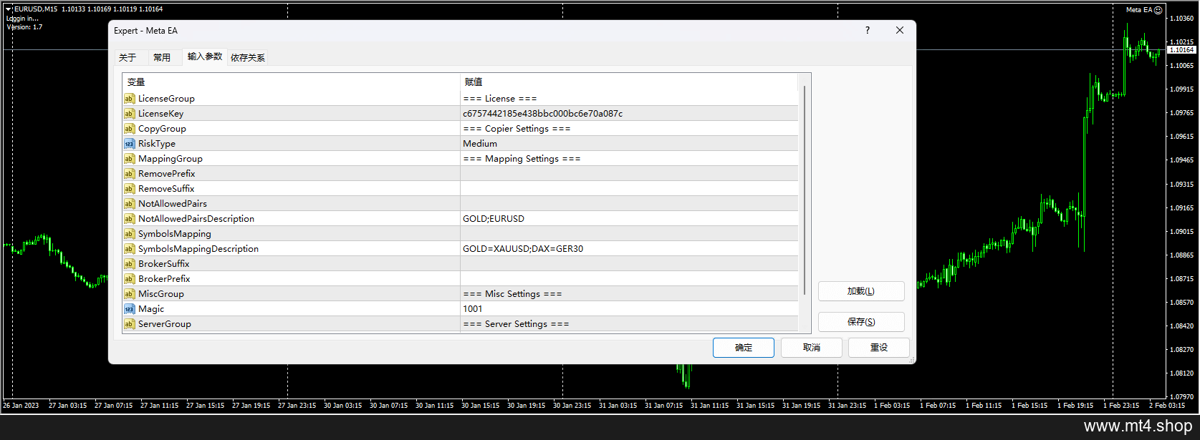Click the LicenseKey row string icon
1200x440 pixels.
[x=129, y=114]
